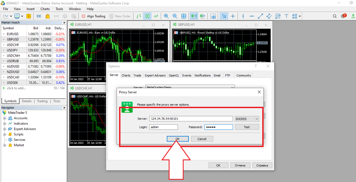The image size is (356, 182).
Task: Click the Test button in Proxy Server
Action: point(247,127)
